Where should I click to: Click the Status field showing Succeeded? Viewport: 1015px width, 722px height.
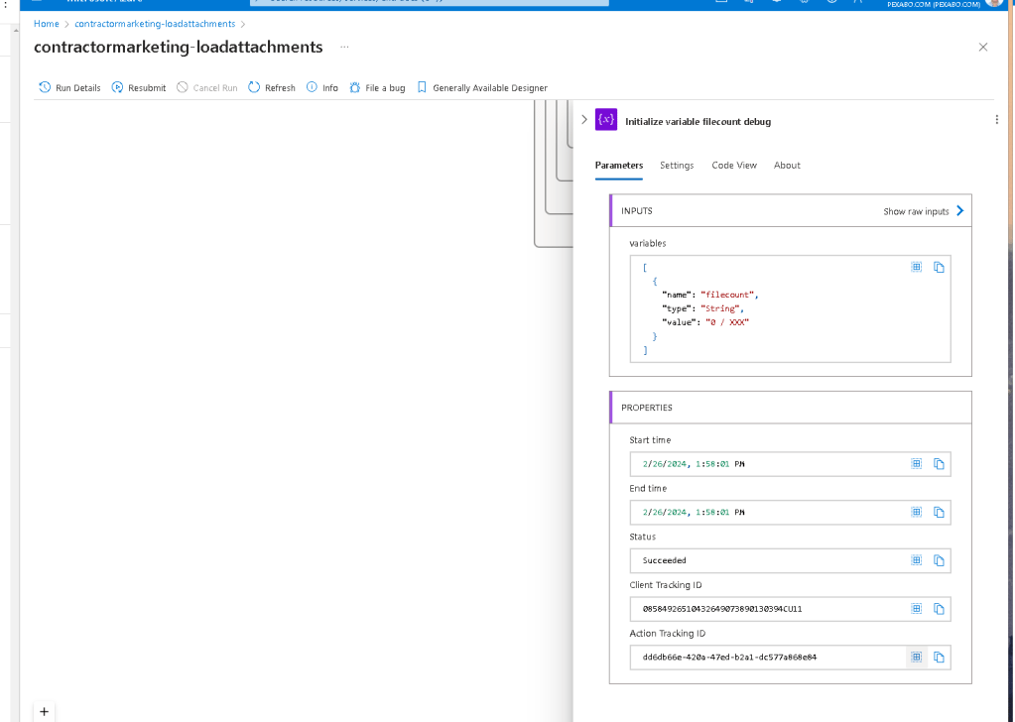point(790,560)
